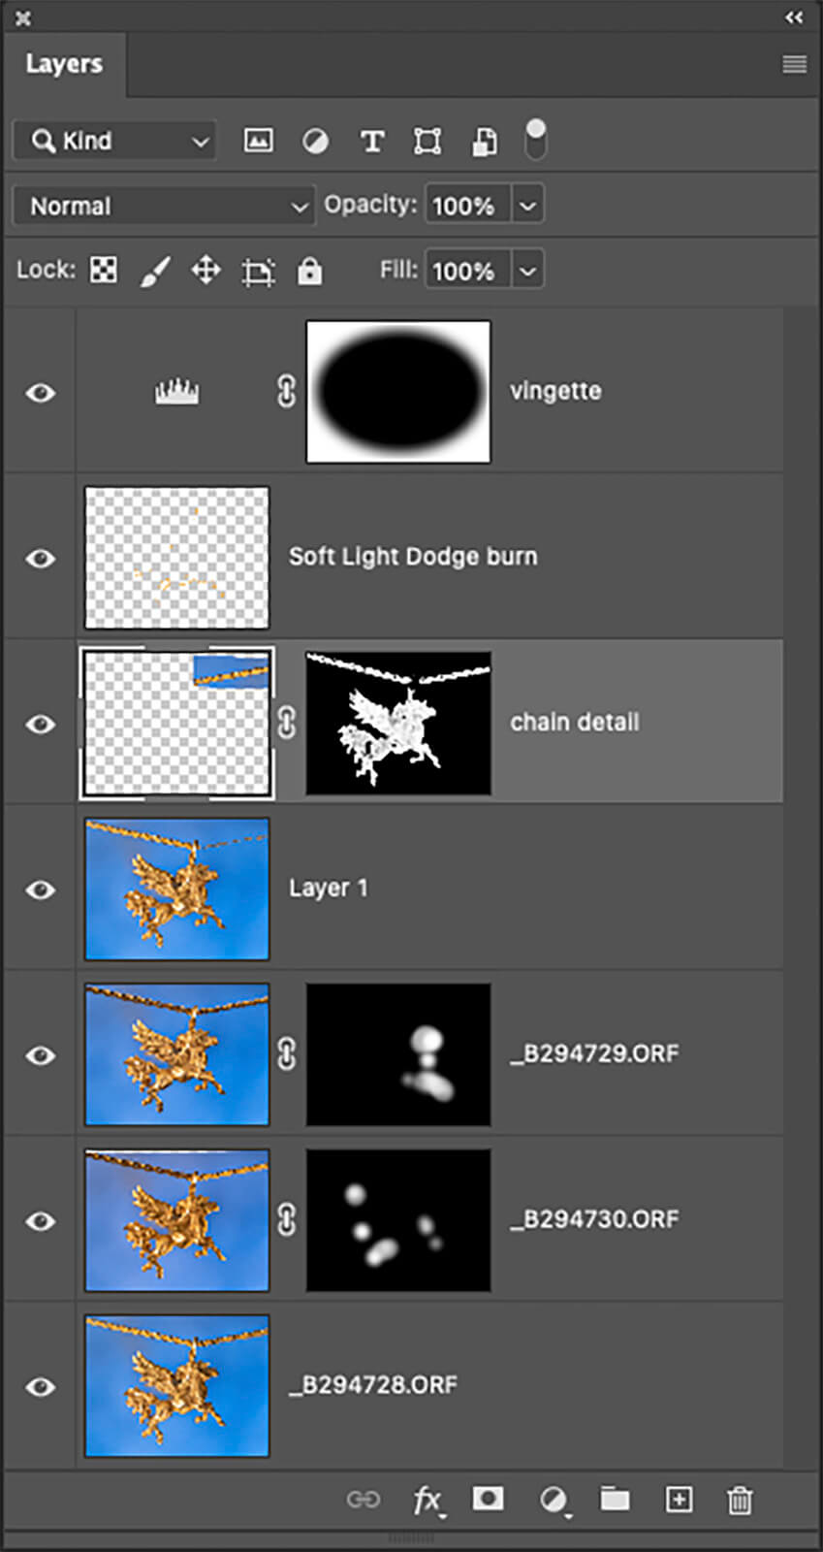Toggle visibility of _B294728.ORF layer

click(x=41, y=1386)
